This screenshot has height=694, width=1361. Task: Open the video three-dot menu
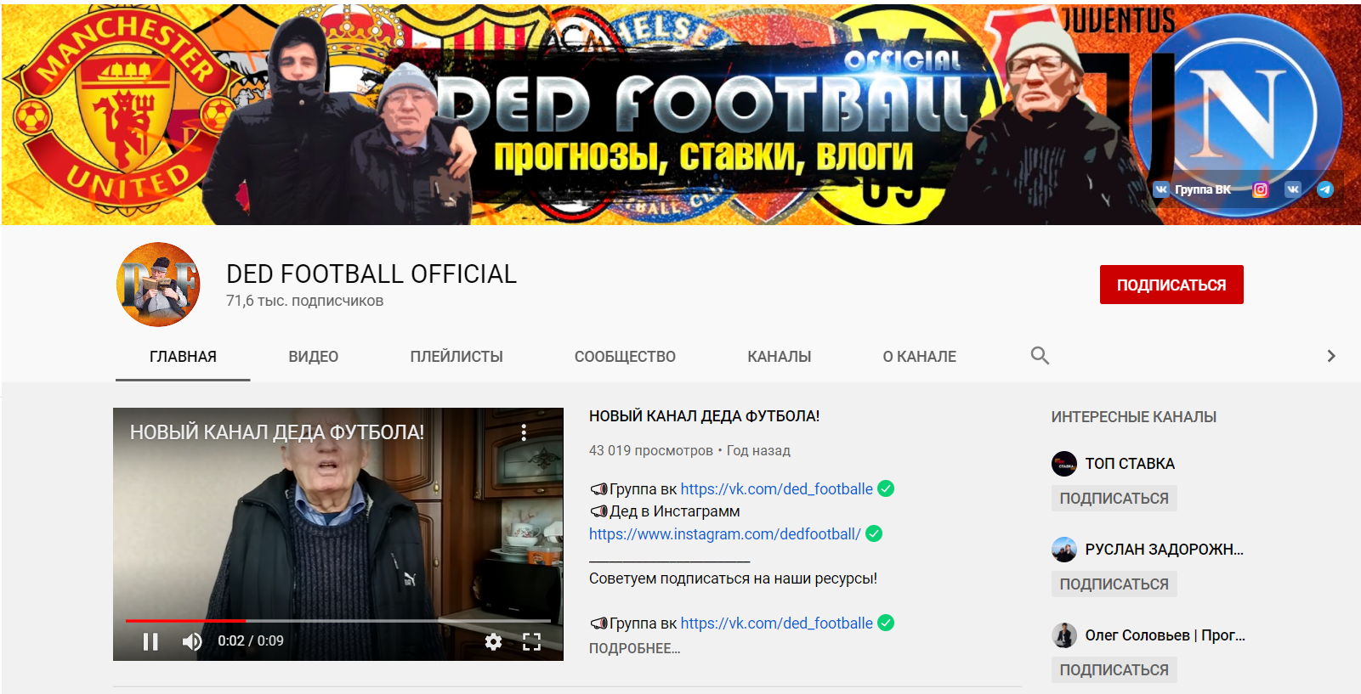point(524,432)
